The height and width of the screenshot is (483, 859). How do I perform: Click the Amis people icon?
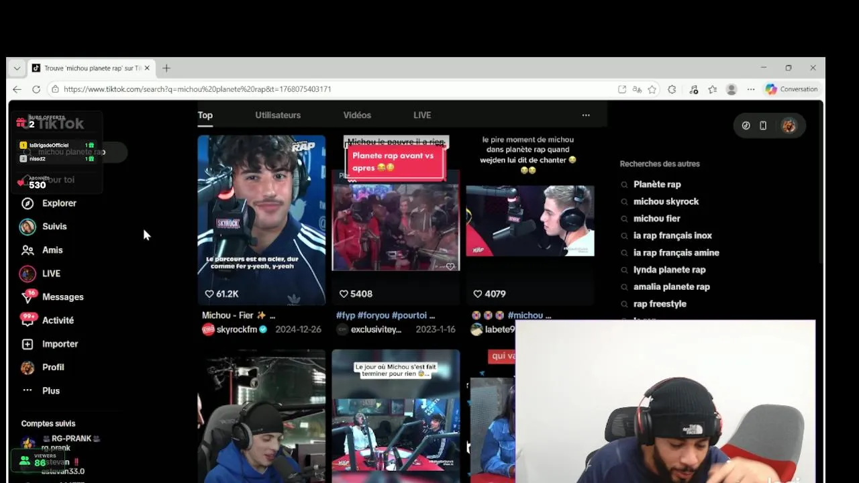tap(28, 250)
